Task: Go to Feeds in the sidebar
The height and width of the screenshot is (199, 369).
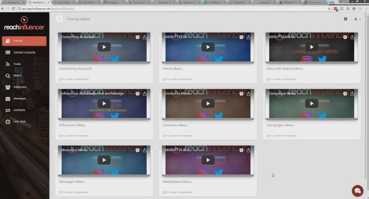Action: pos(24,64)
